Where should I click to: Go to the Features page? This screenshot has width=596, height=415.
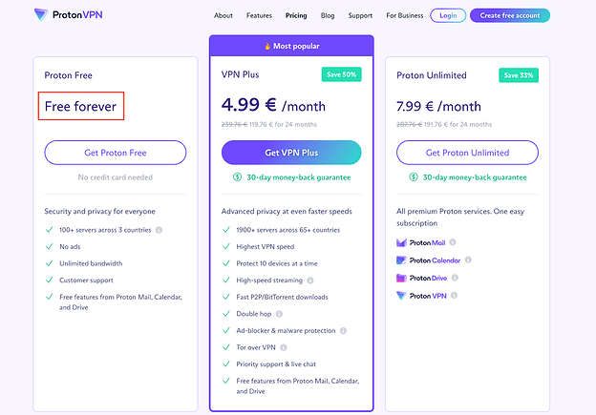pyautogui.click(x=259, y=15)
